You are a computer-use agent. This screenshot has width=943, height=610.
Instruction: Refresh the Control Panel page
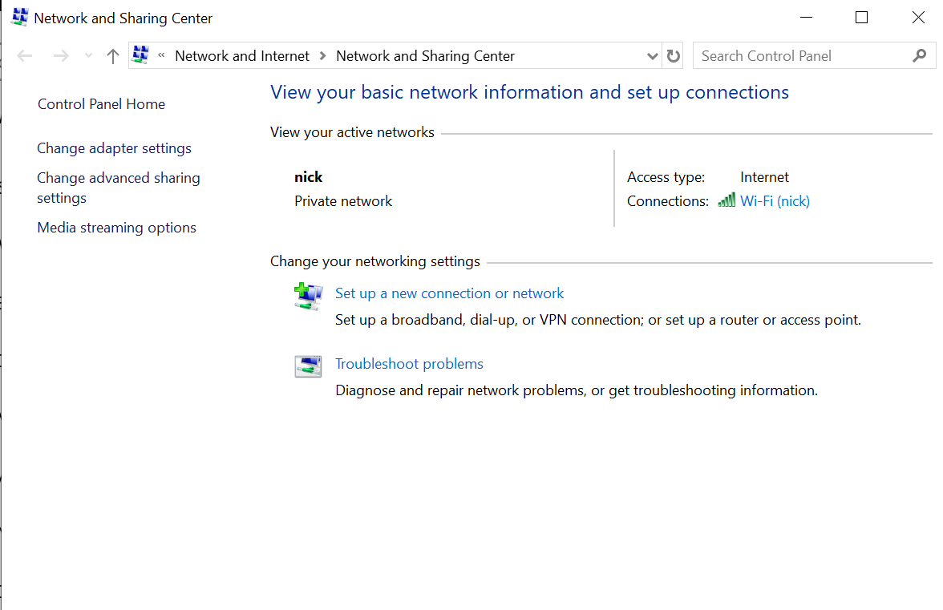674,56
